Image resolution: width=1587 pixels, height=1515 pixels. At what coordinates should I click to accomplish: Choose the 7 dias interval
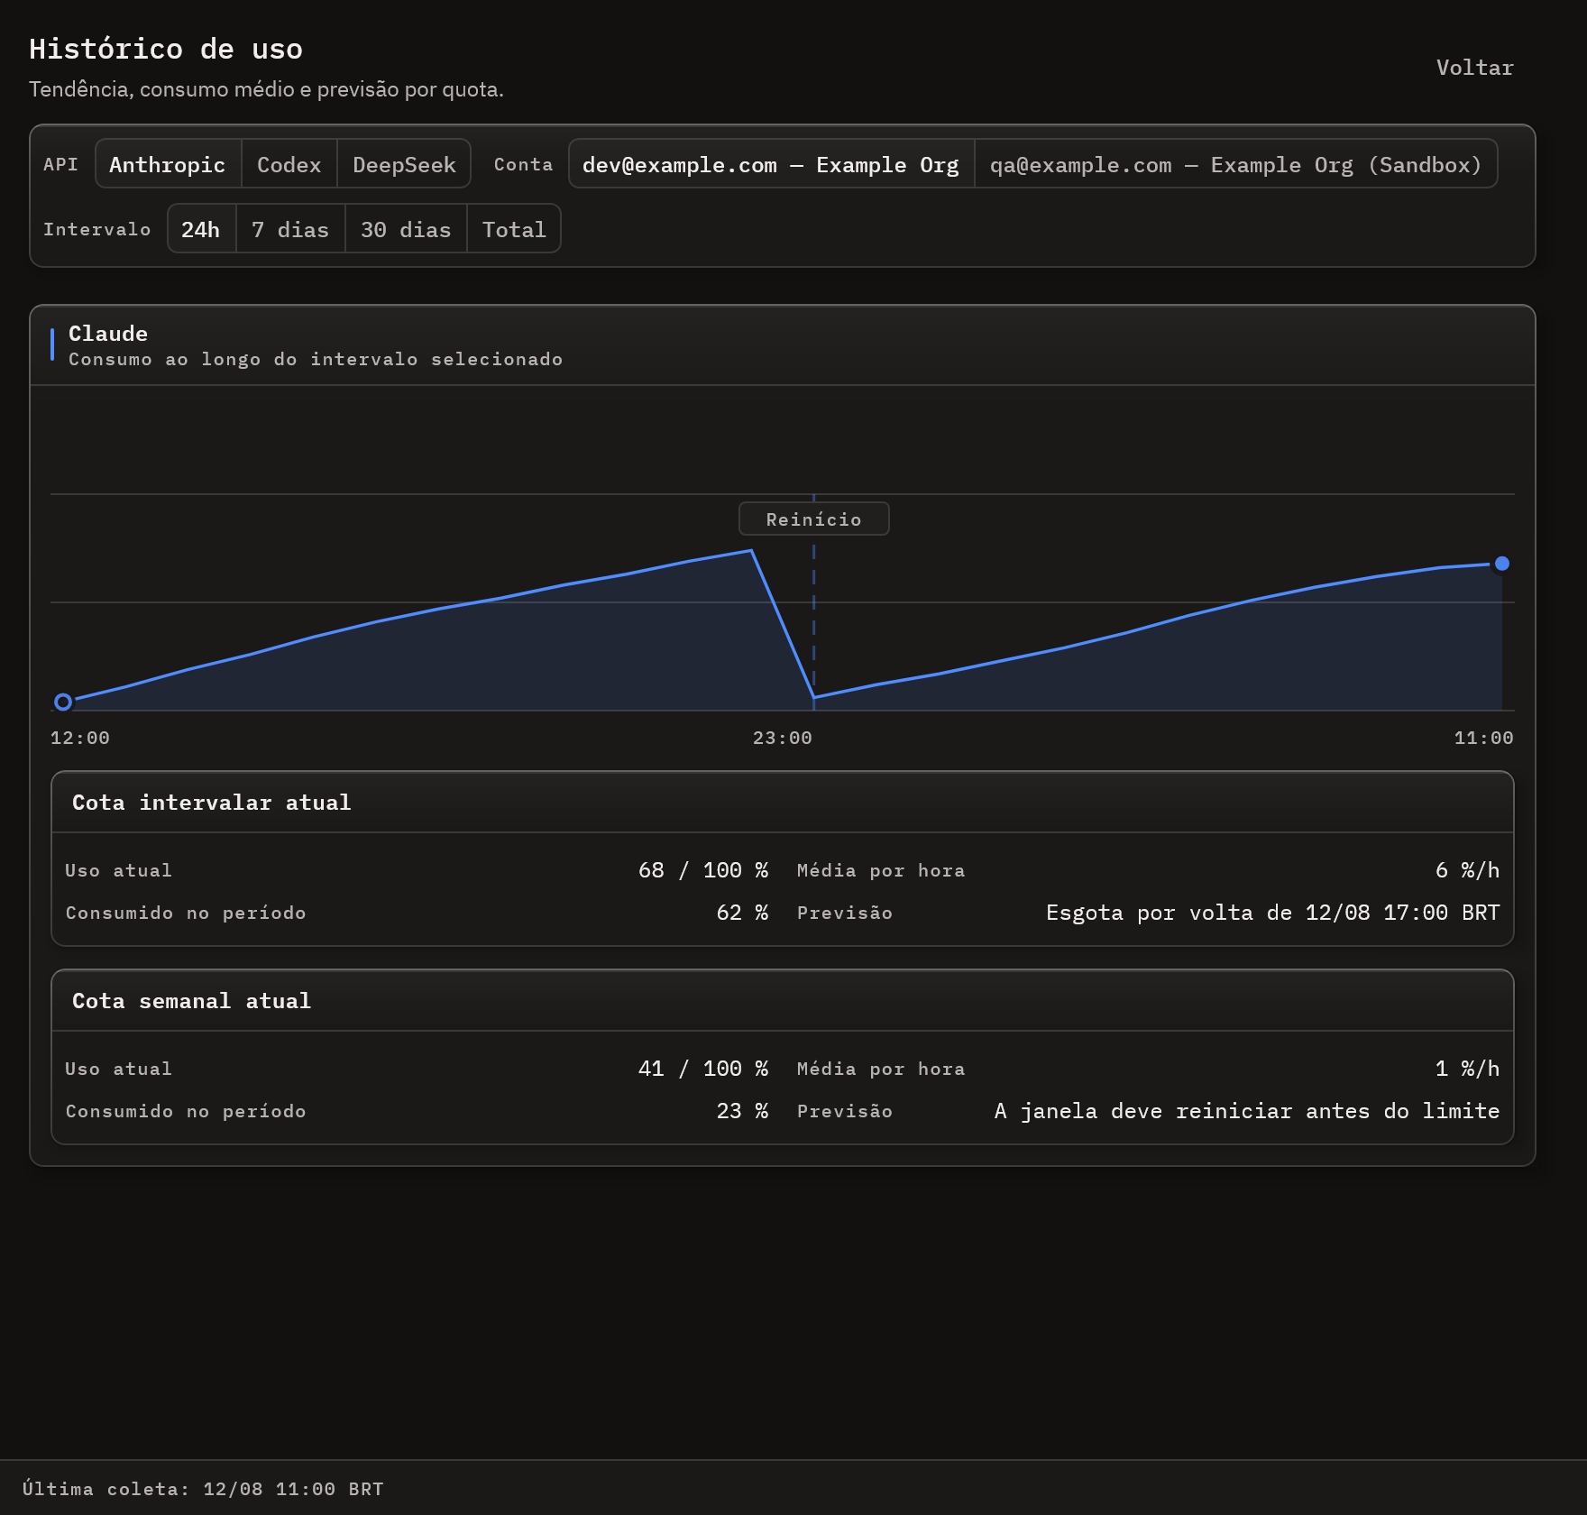[x=290, y=229]
